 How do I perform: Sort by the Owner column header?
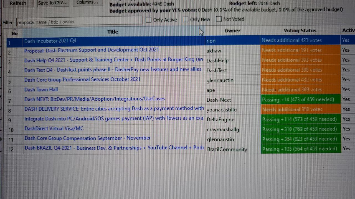click(x=232, y=31)
